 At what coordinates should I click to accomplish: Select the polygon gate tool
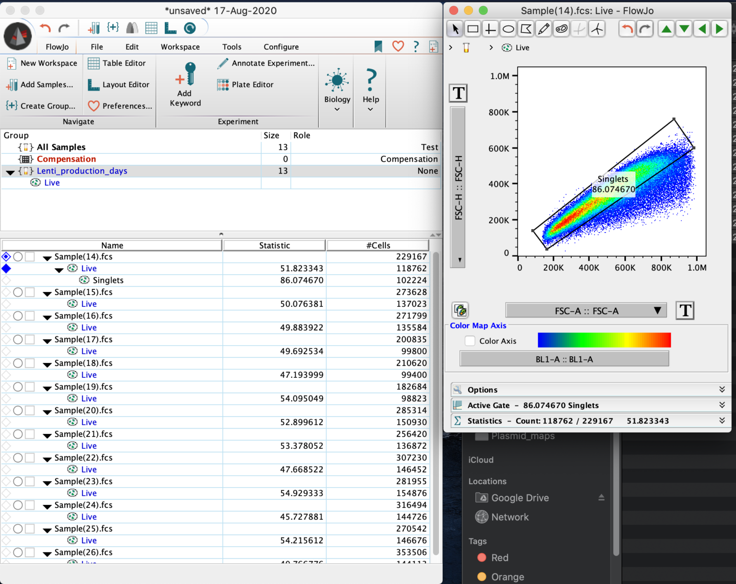(x=526, y=29)
